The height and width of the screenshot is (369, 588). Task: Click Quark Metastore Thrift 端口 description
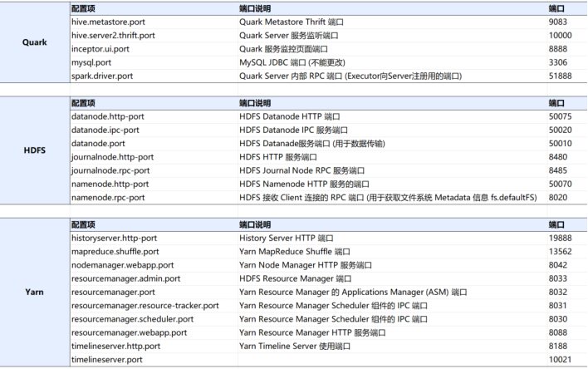pos(393,22)
